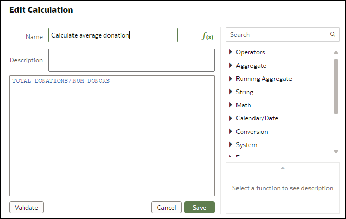Focus the Name input field
This screenshot has height=219, width=346.
[x=113, y=35]
